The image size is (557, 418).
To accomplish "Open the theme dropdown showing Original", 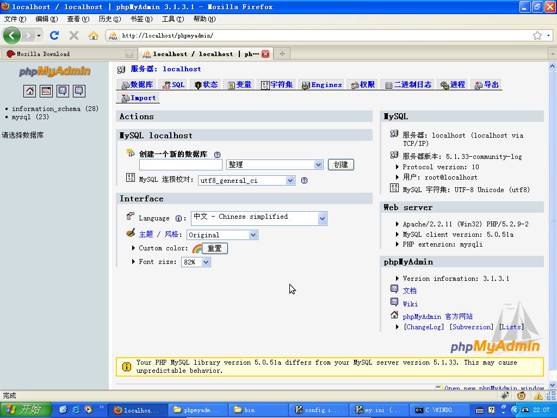I will (x=222, y=235).
